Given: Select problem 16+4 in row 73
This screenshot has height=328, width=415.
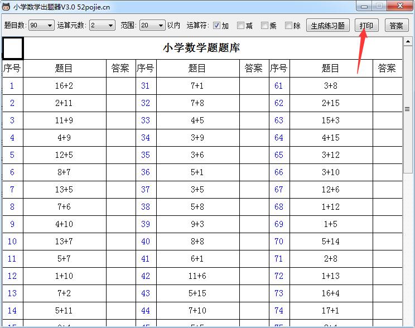Looking at the screenshot, I should pyautogui.click(x=331, y=293).
